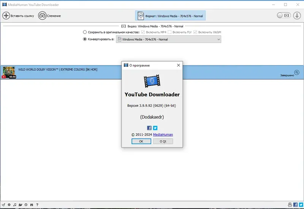The width and height of the screenshot is (304, 209).
Task: Click the locate-file magnifier icon on the finished download
Action: tap(297, 72)
